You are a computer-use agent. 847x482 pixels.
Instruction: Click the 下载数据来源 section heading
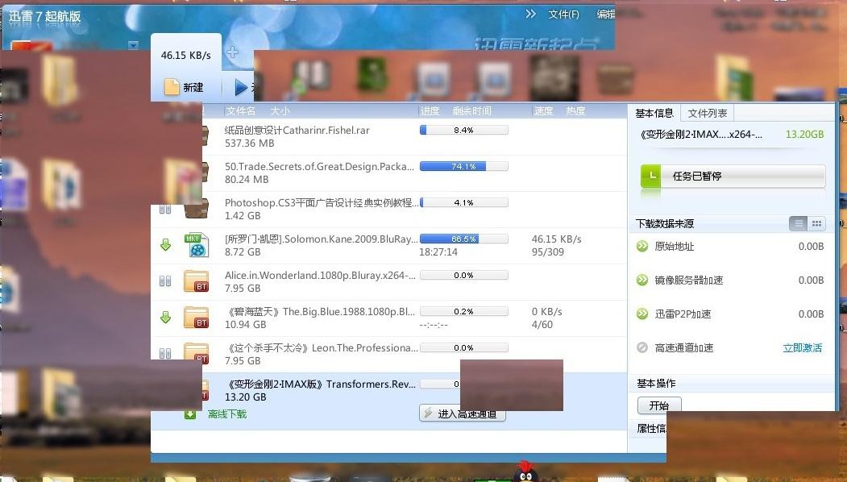click(665, 223)
